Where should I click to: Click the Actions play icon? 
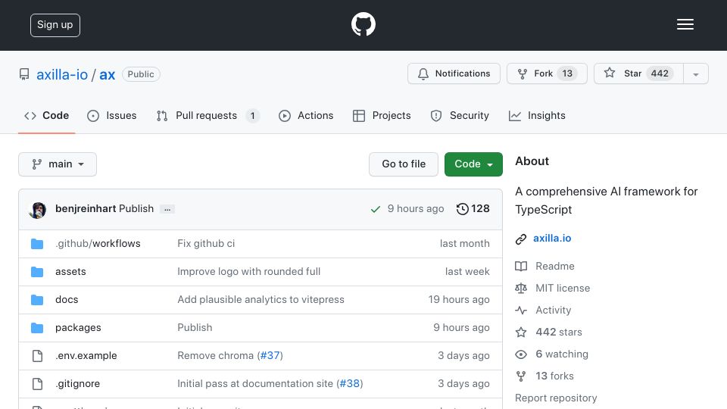(284, 115)
